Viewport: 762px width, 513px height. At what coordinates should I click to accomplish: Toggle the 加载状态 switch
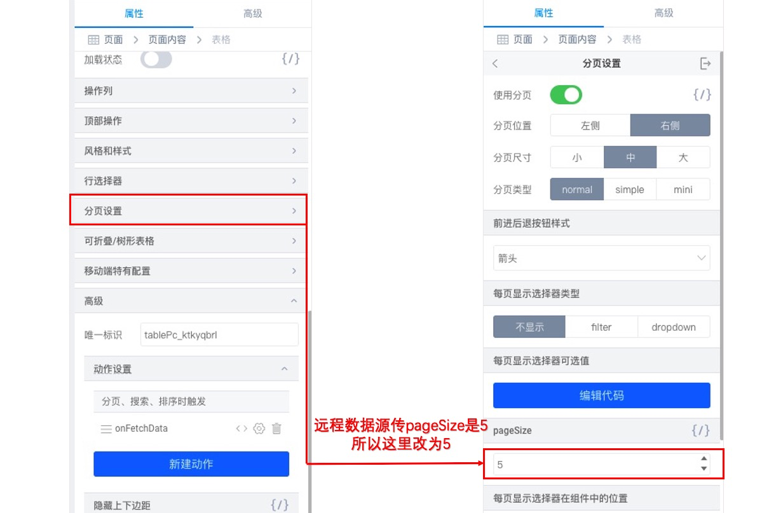coord(156,59)
